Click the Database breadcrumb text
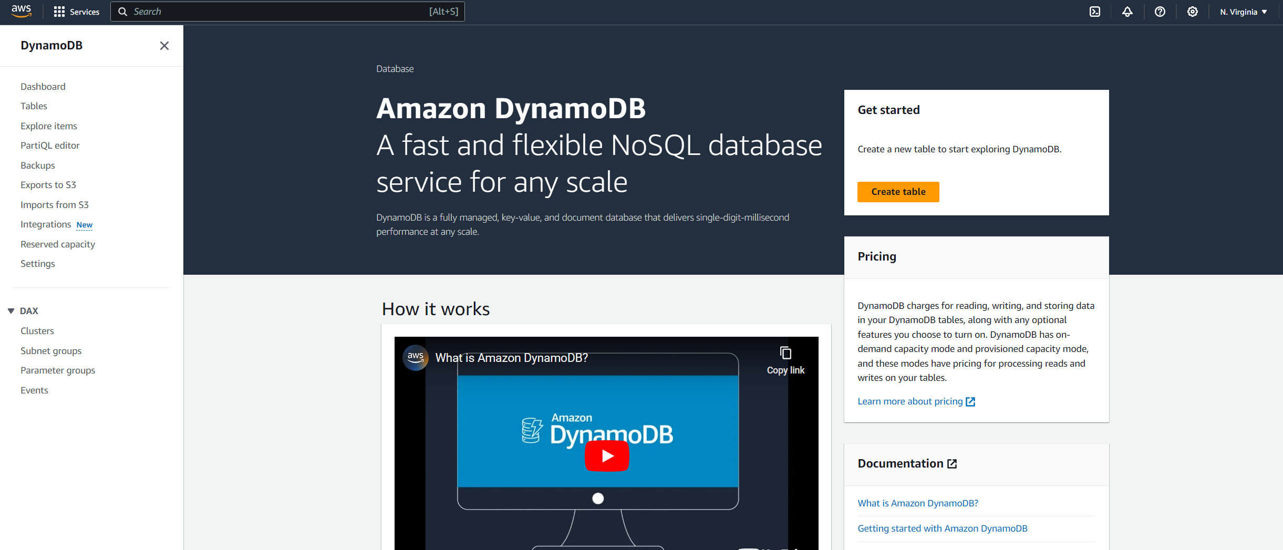The height and width of the screenshot is (550, 1283). (x=395, y=69)
